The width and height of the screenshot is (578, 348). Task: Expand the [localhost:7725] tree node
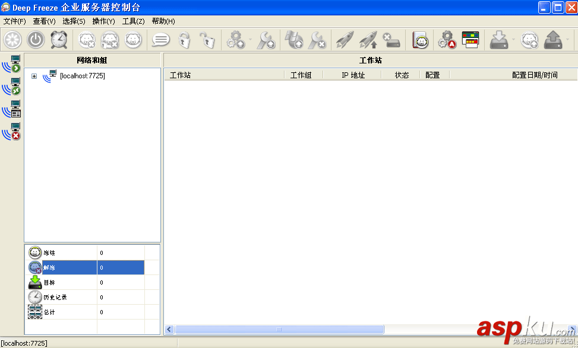coord(34,76)
